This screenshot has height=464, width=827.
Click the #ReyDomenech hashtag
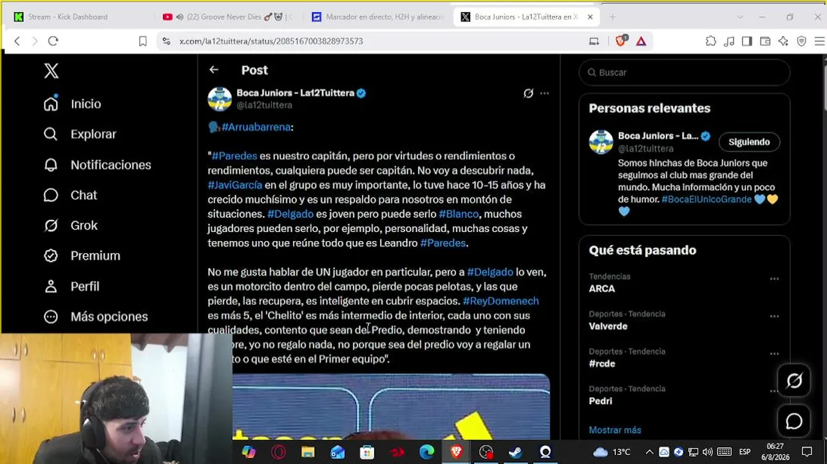(x=500, y=301)
